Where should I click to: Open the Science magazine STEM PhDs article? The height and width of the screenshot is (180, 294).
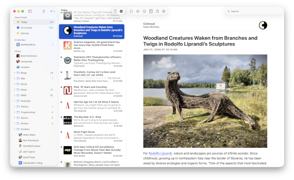coord(92,46)
